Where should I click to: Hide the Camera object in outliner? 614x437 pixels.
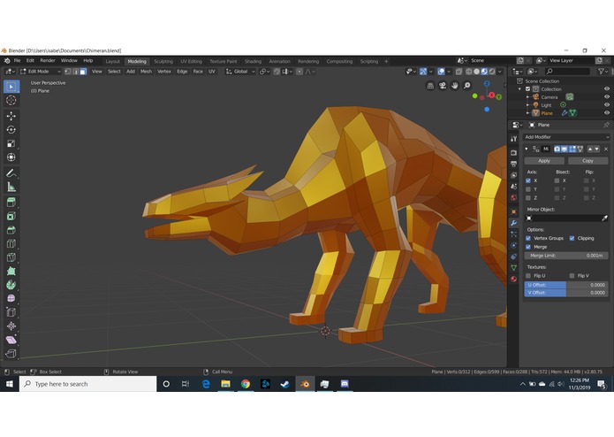(x=607, y=96)
